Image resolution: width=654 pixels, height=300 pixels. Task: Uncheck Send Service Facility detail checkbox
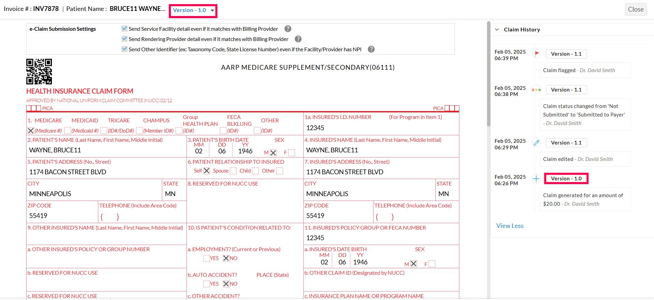point(125,29)
